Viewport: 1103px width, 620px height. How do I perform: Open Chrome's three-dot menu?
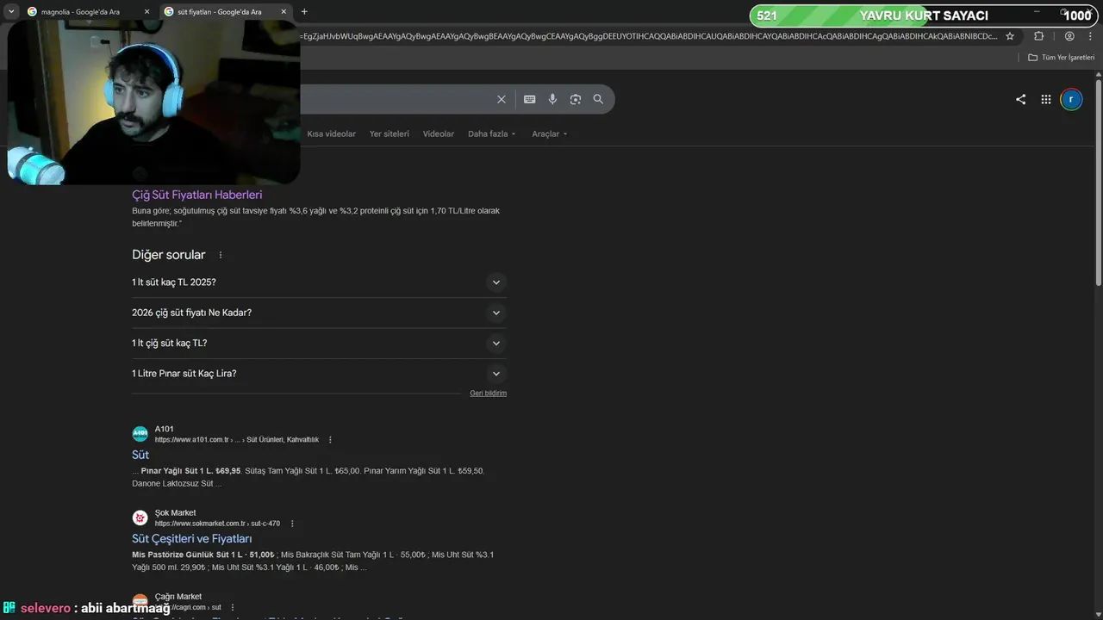1090,36
